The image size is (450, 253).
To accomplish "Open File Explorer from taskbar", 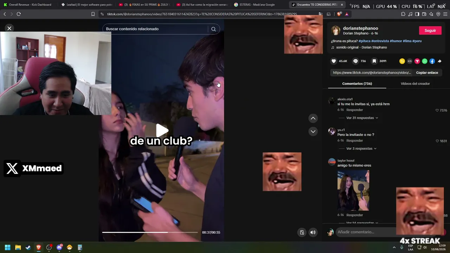I will pos(18,247).
